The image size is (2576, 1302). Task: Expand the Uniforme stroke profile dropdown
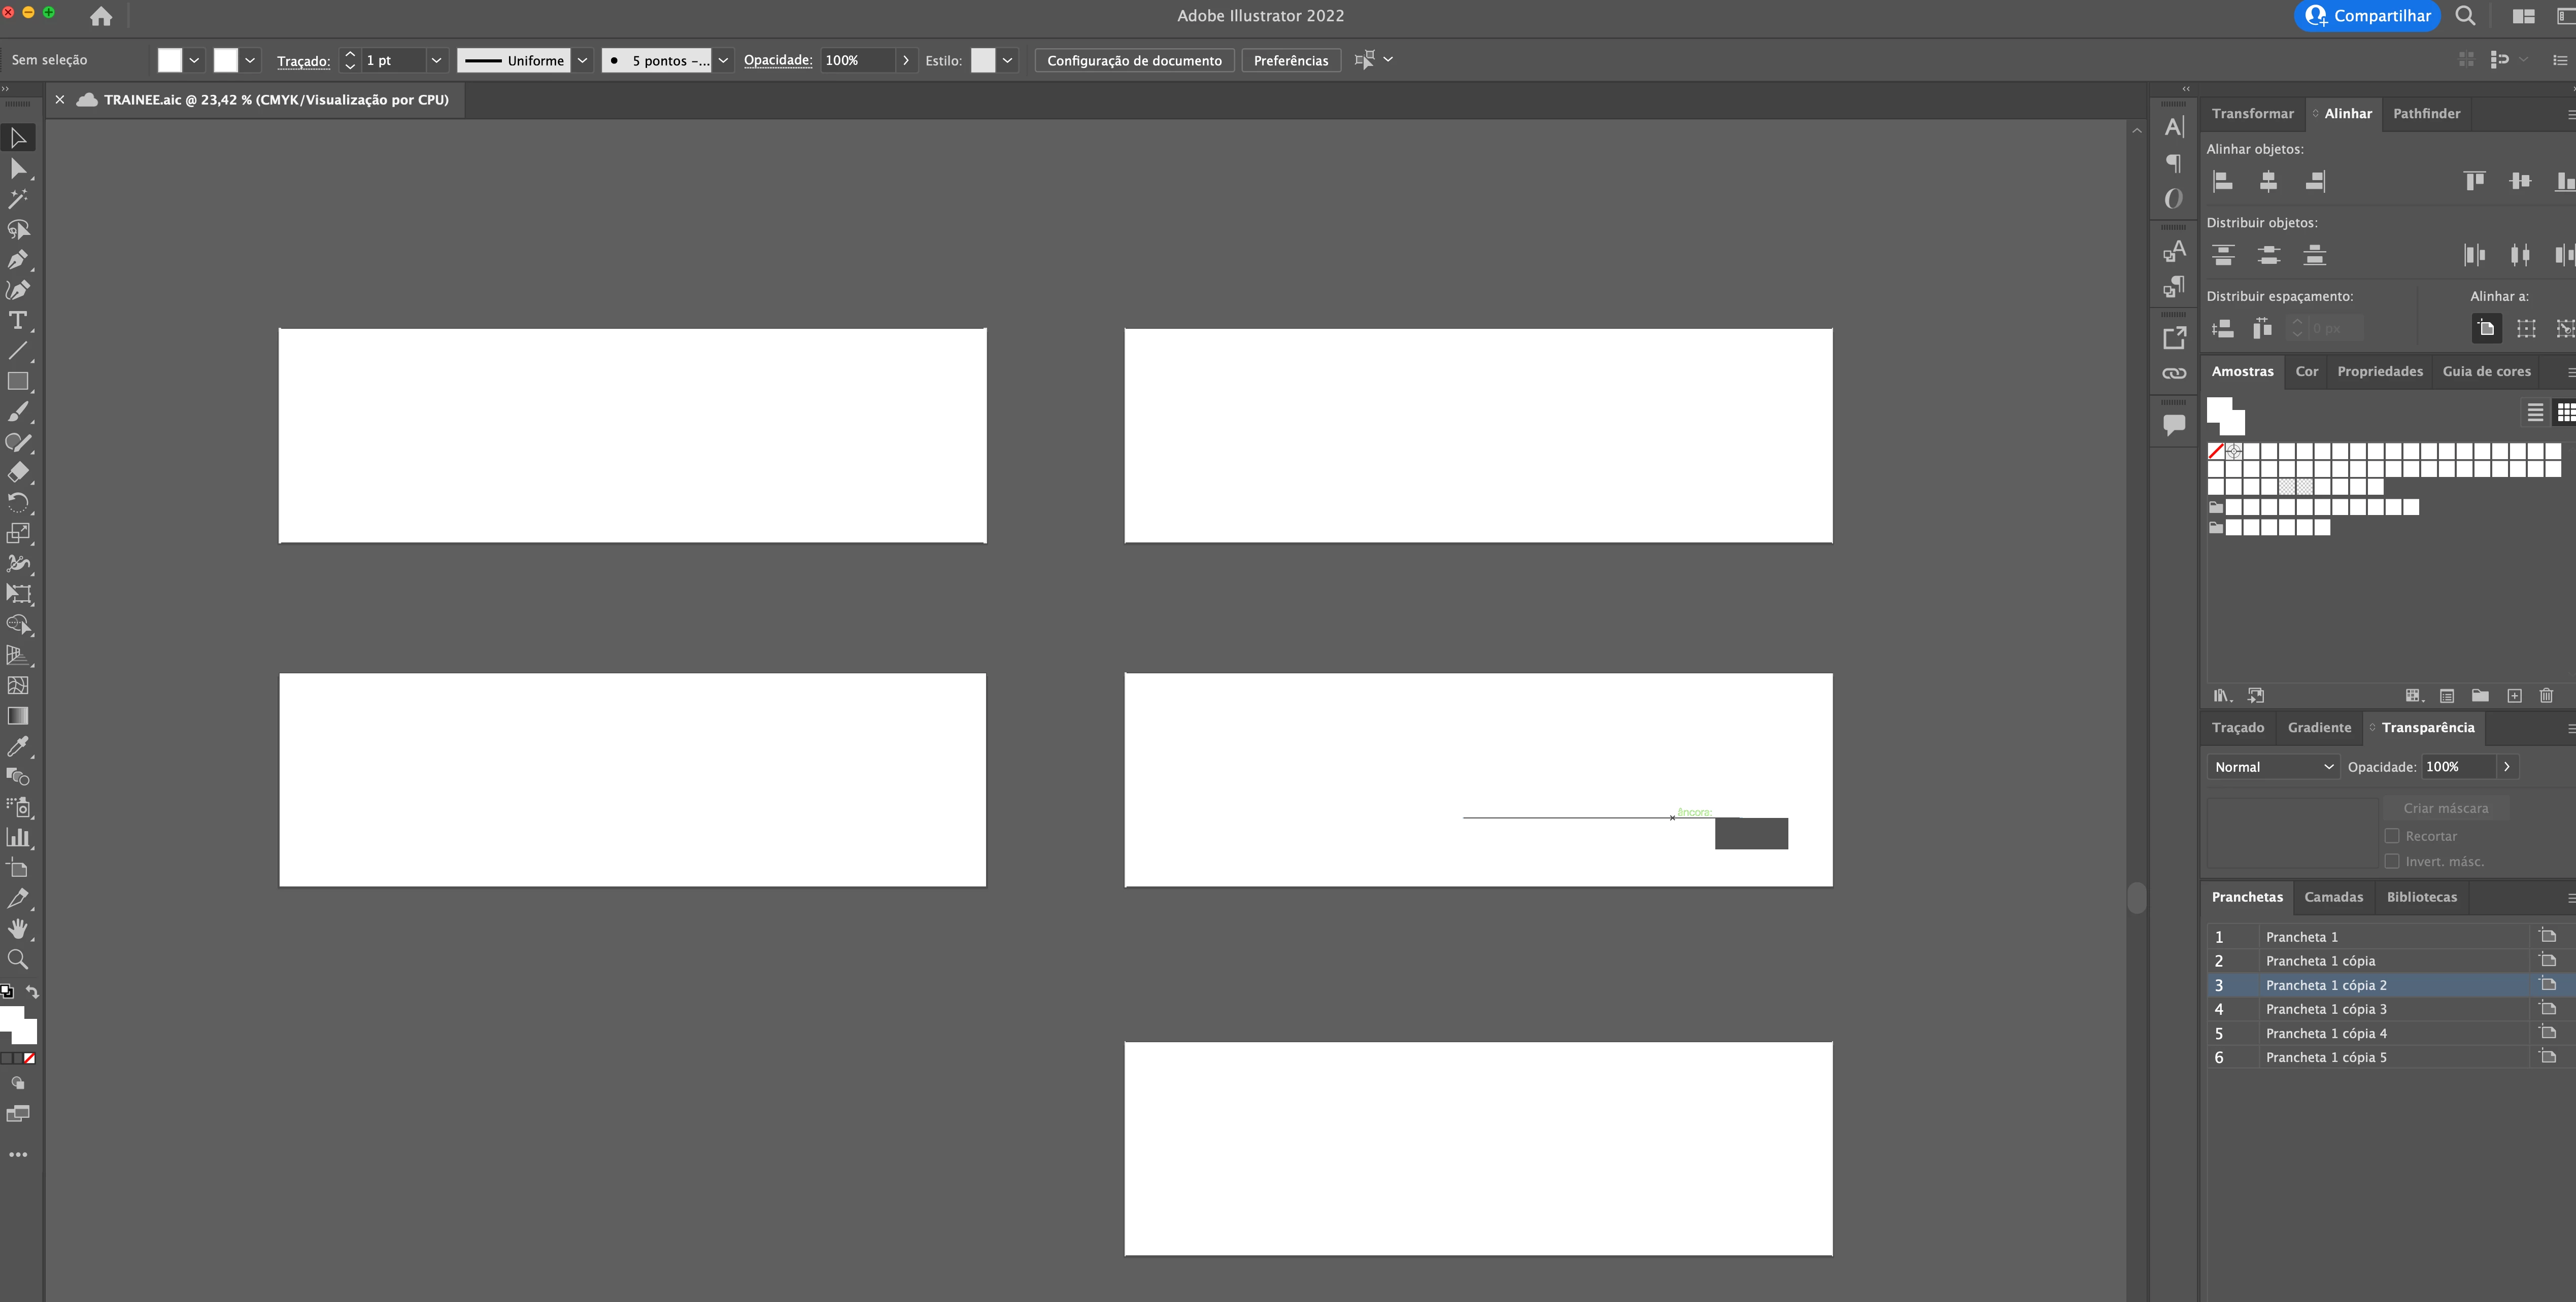(582, 60)
